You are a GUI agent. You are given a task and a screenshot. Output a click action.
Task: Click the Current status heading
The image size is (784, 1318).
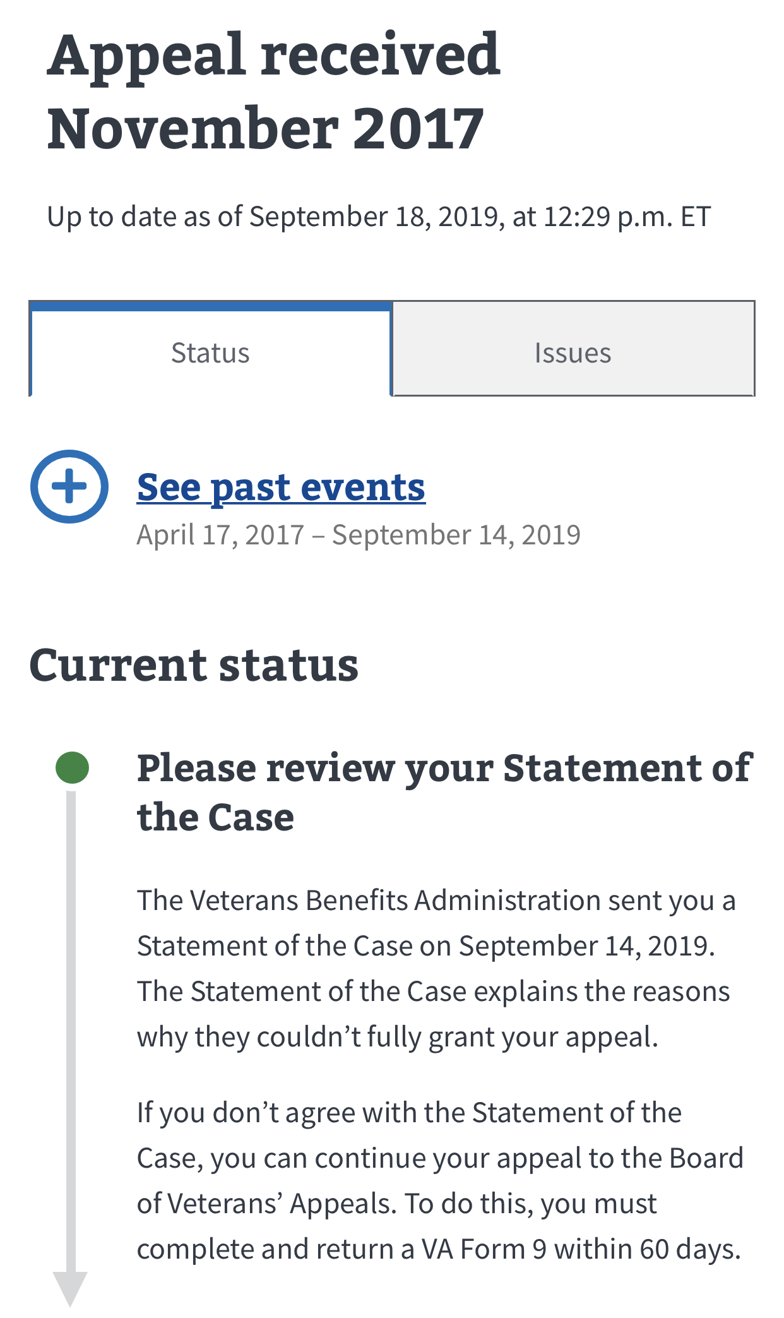tap(194, 666)
